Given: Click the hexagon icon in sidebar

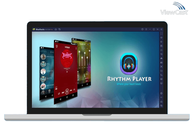Looking at the screenshot, I should [161, 79].
